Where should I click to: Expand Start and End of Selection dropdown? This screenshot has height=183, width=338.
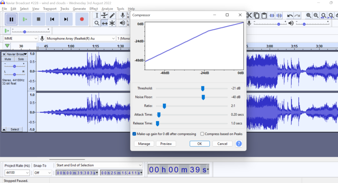point(99,165)
